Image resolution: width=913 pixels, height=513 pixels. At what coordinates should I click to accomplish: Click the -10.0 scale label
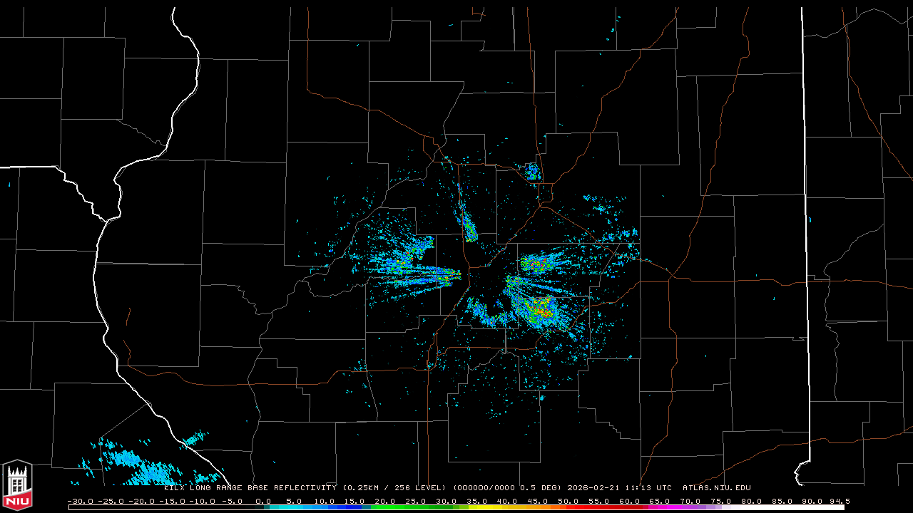tap(203, 502)
